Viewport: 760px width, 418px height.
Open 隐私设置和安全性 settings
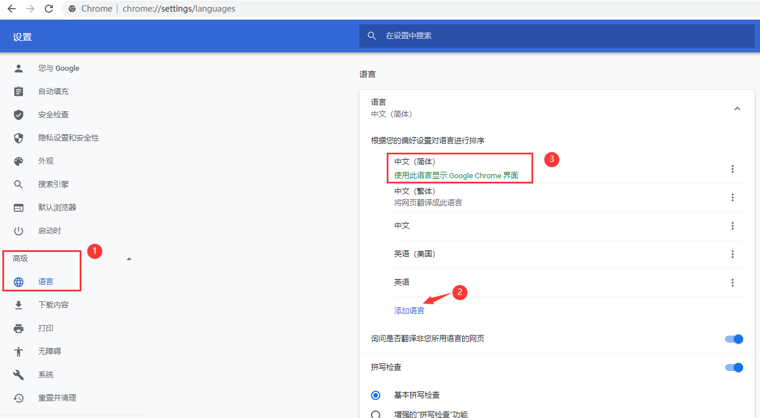69,138
